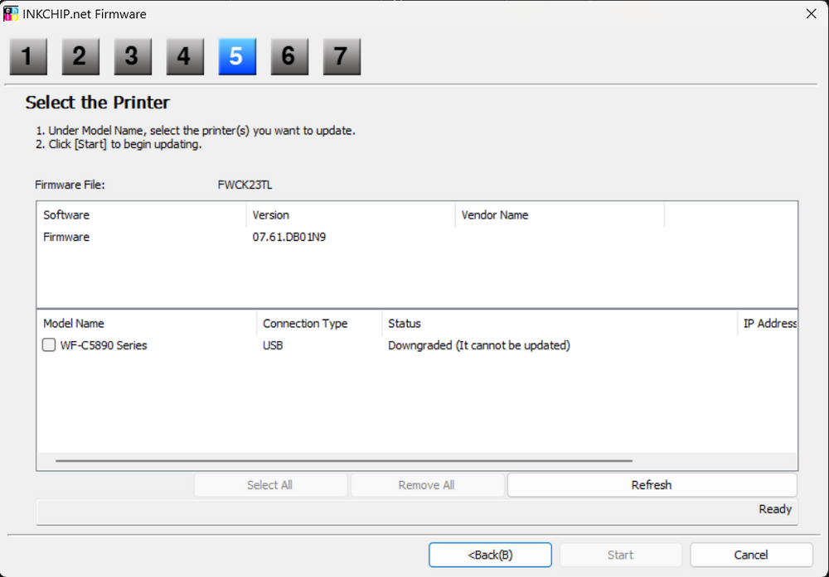The width and height of the screenshot is (829, 577).
Task: Click the horizontal scrollbar in printer list
Action: tap(343, 460)
